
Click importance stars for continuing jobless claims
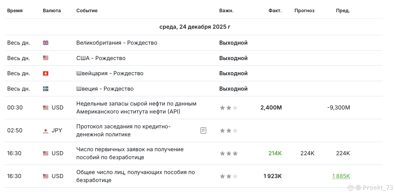coord(229,176)
